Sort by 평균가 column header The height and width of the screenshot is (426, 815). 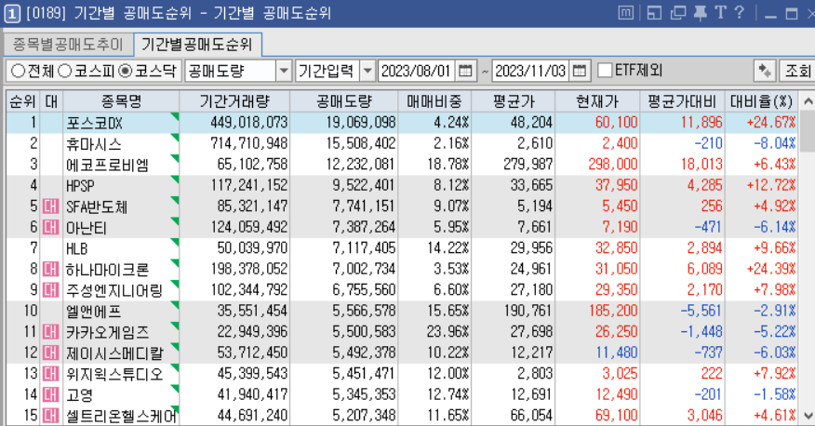(513, 101)
